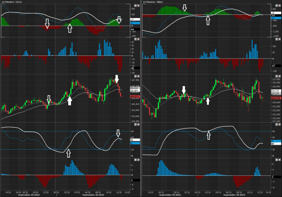Maximize the bottom histogram pane of NQn1 chart
Viewport: 282px width, 197px height.
click(x=277, y=160)
